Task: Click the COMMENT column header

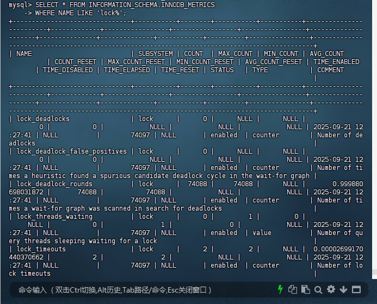Action: tap(331, 70)
